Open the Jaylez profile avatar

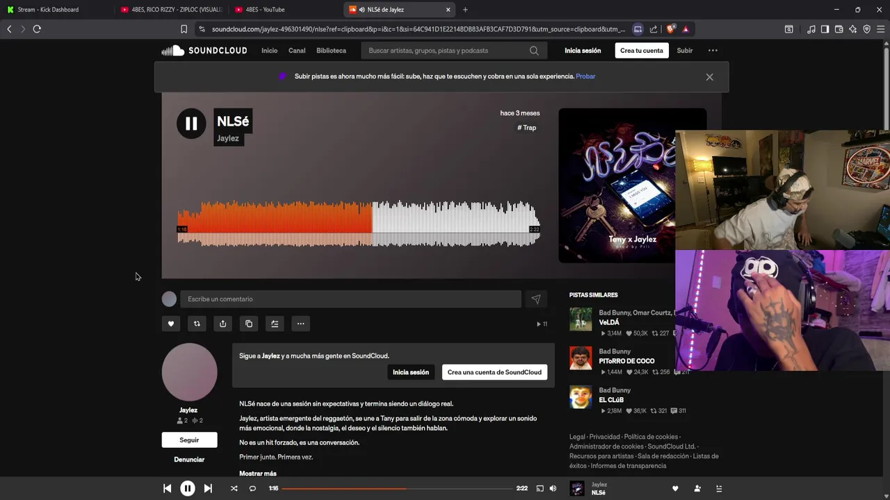[x=189, y=372]
